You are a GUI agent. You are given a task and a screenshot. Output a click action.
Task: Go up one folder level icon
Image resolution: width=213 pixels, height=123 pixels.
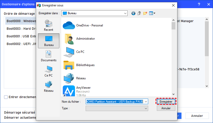[139, 13]
